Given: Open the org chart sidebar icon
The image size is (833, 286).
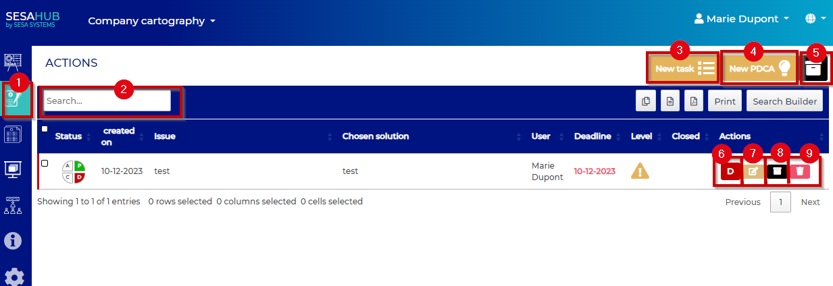Looking at the screenshot, I should coord(14,204).
